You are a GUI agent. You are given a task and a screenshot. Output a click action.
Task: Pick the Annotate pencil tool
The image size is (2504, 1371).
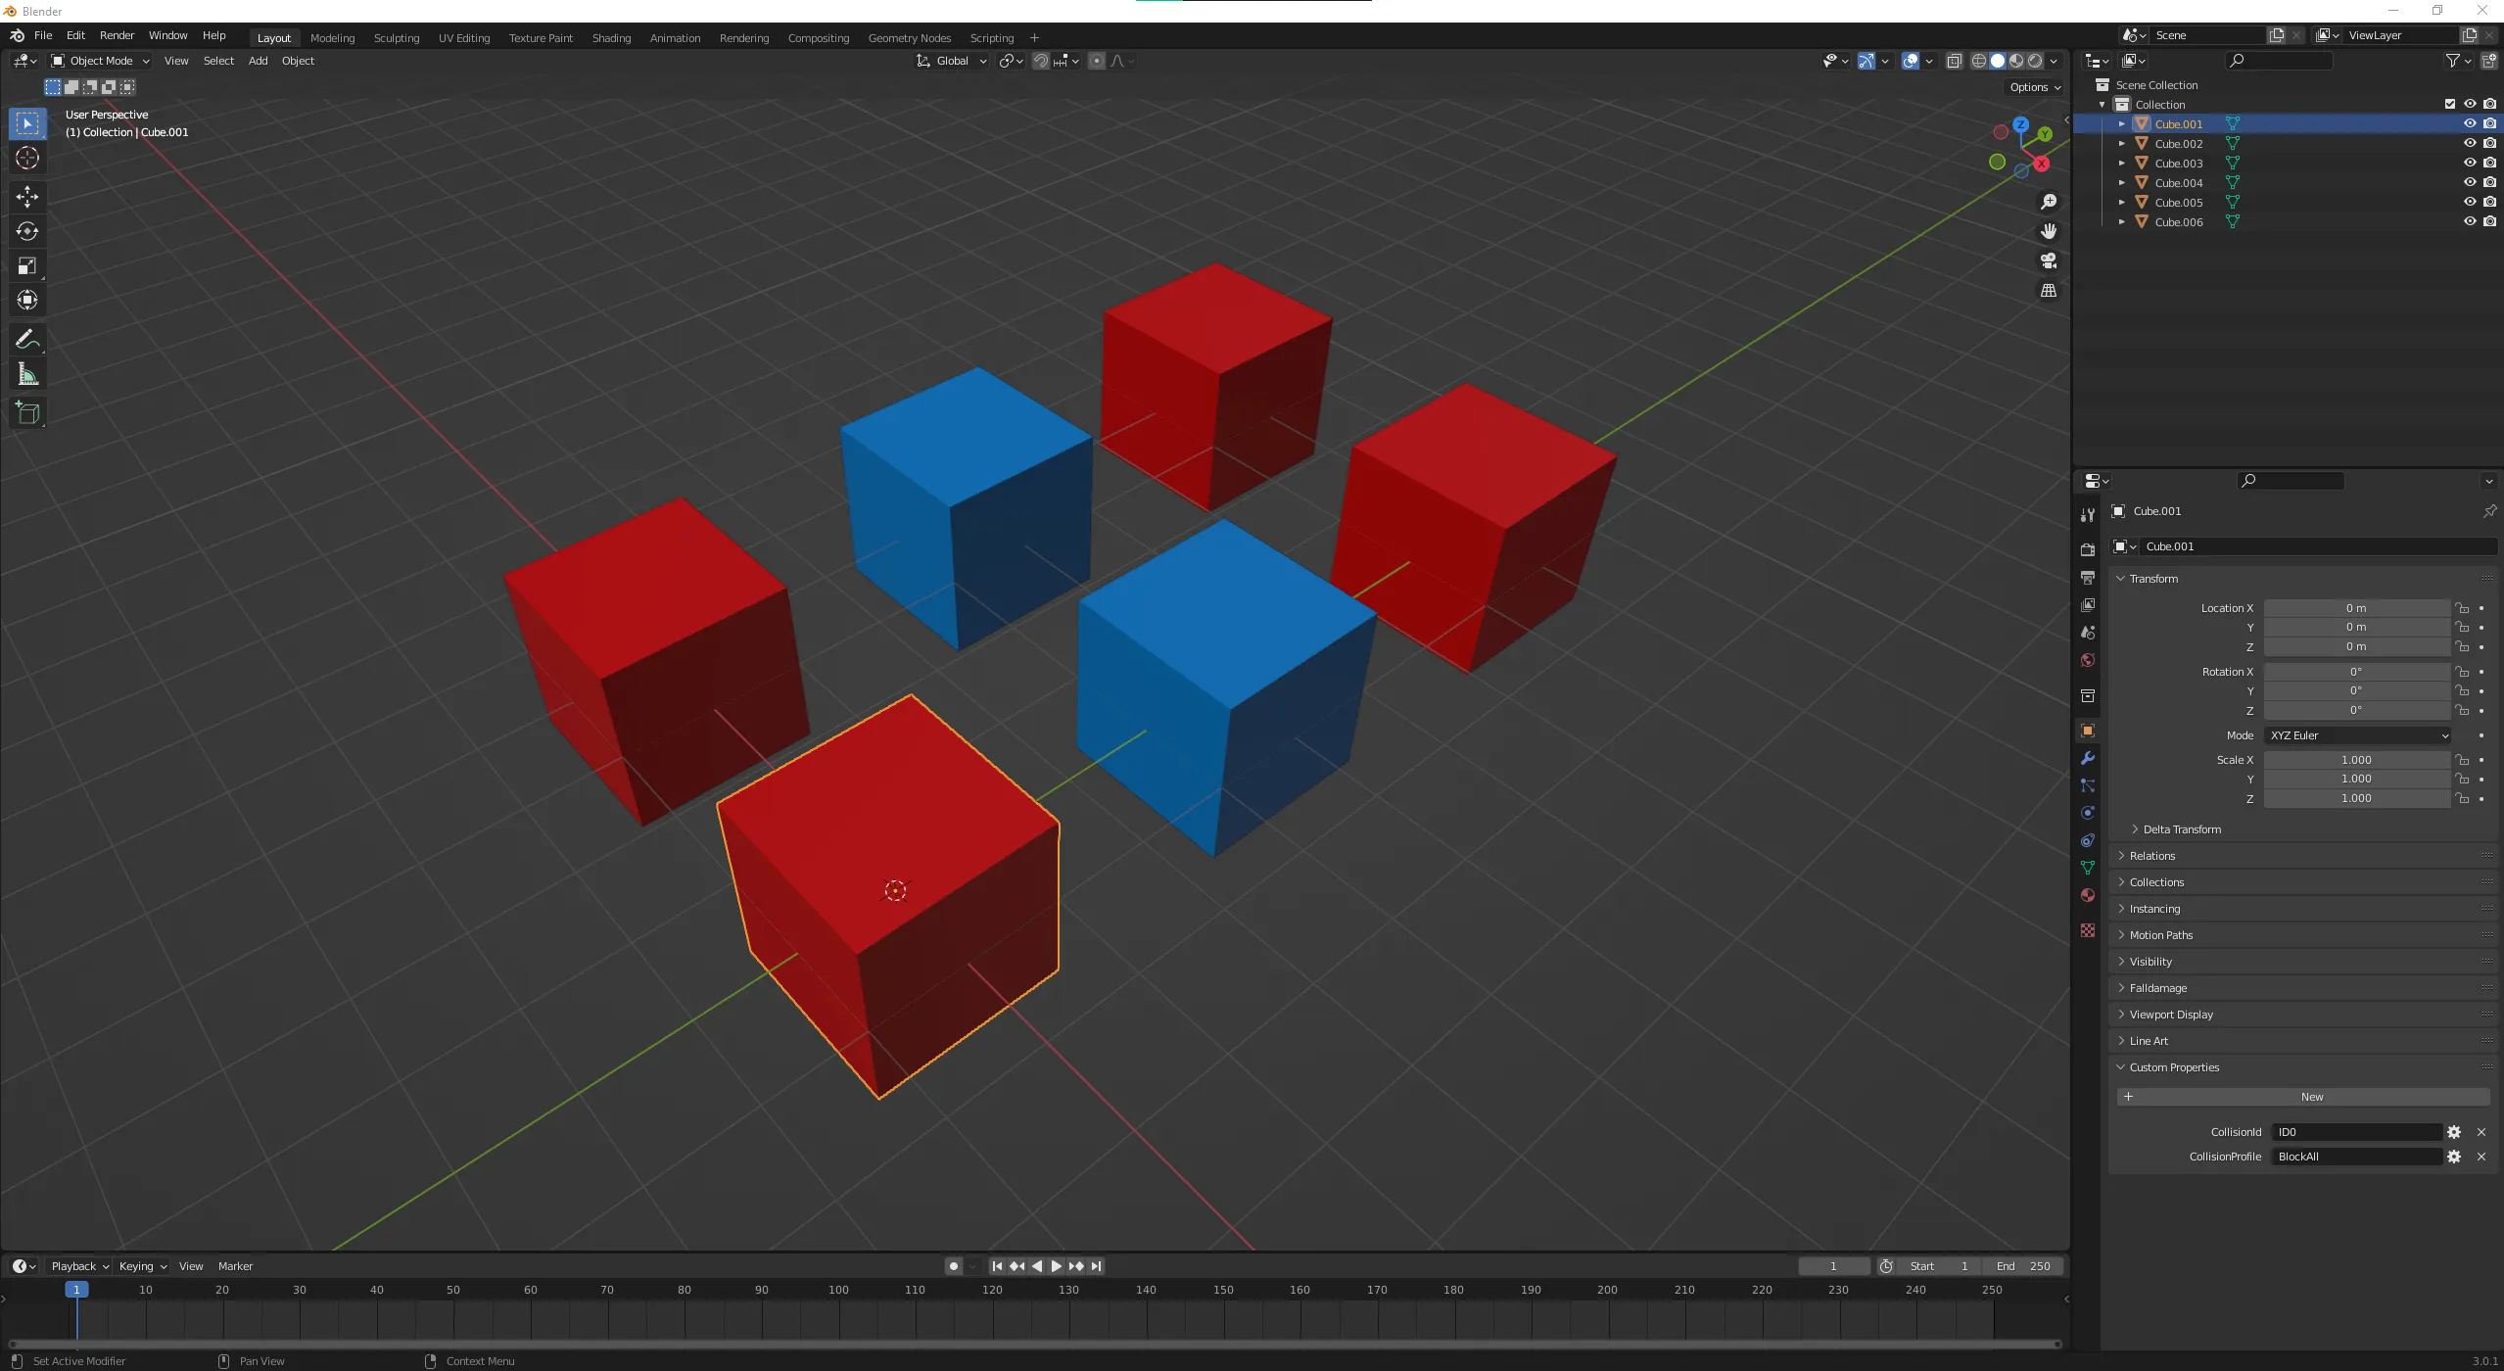(27, 340)
